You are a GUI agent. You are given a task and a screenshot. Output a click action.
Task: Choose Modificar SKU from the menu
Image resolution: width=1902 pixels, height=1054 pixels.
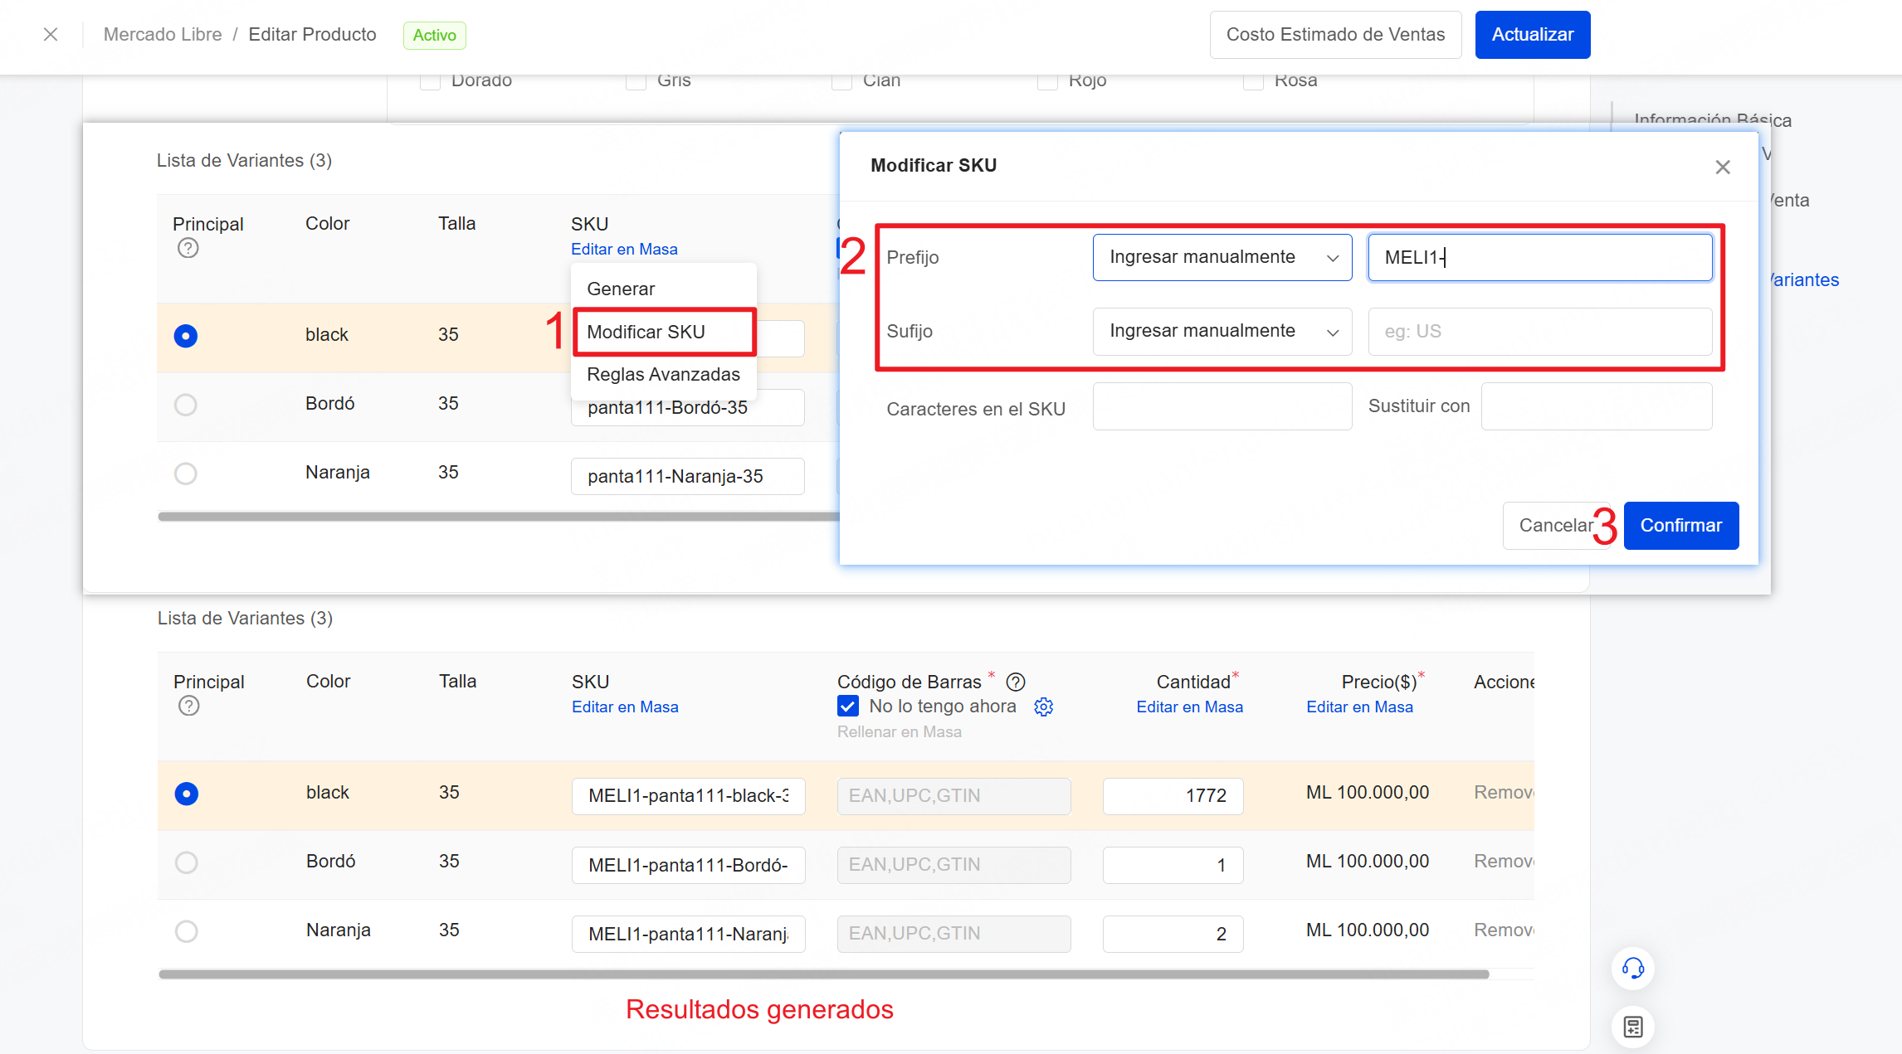[x=664, y=332]
